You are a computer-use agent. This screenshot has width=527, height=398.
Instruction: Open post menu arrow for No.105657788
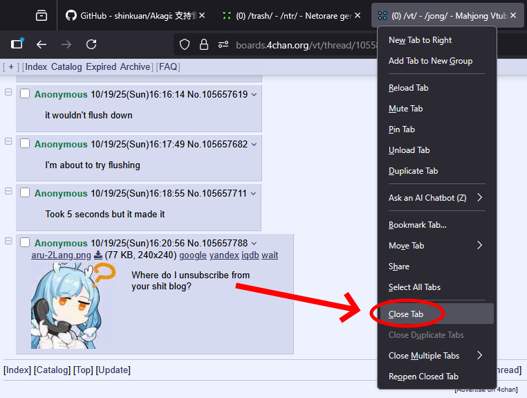254,244
